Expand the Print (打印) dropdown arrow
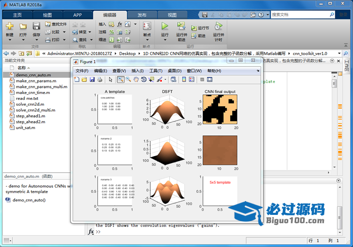353x247 pixels. click(x=64, y=40)
